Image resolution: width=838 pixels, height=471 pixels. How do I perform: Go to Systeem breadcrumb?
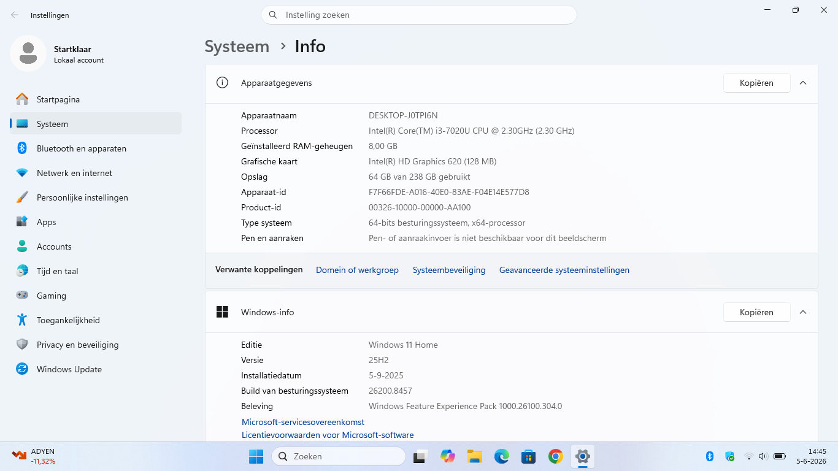click(x=237, y=47)
